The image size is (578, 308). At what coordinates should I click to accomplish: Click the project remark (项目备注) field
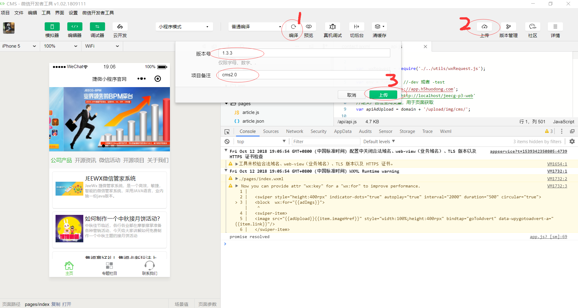(304, 75)
